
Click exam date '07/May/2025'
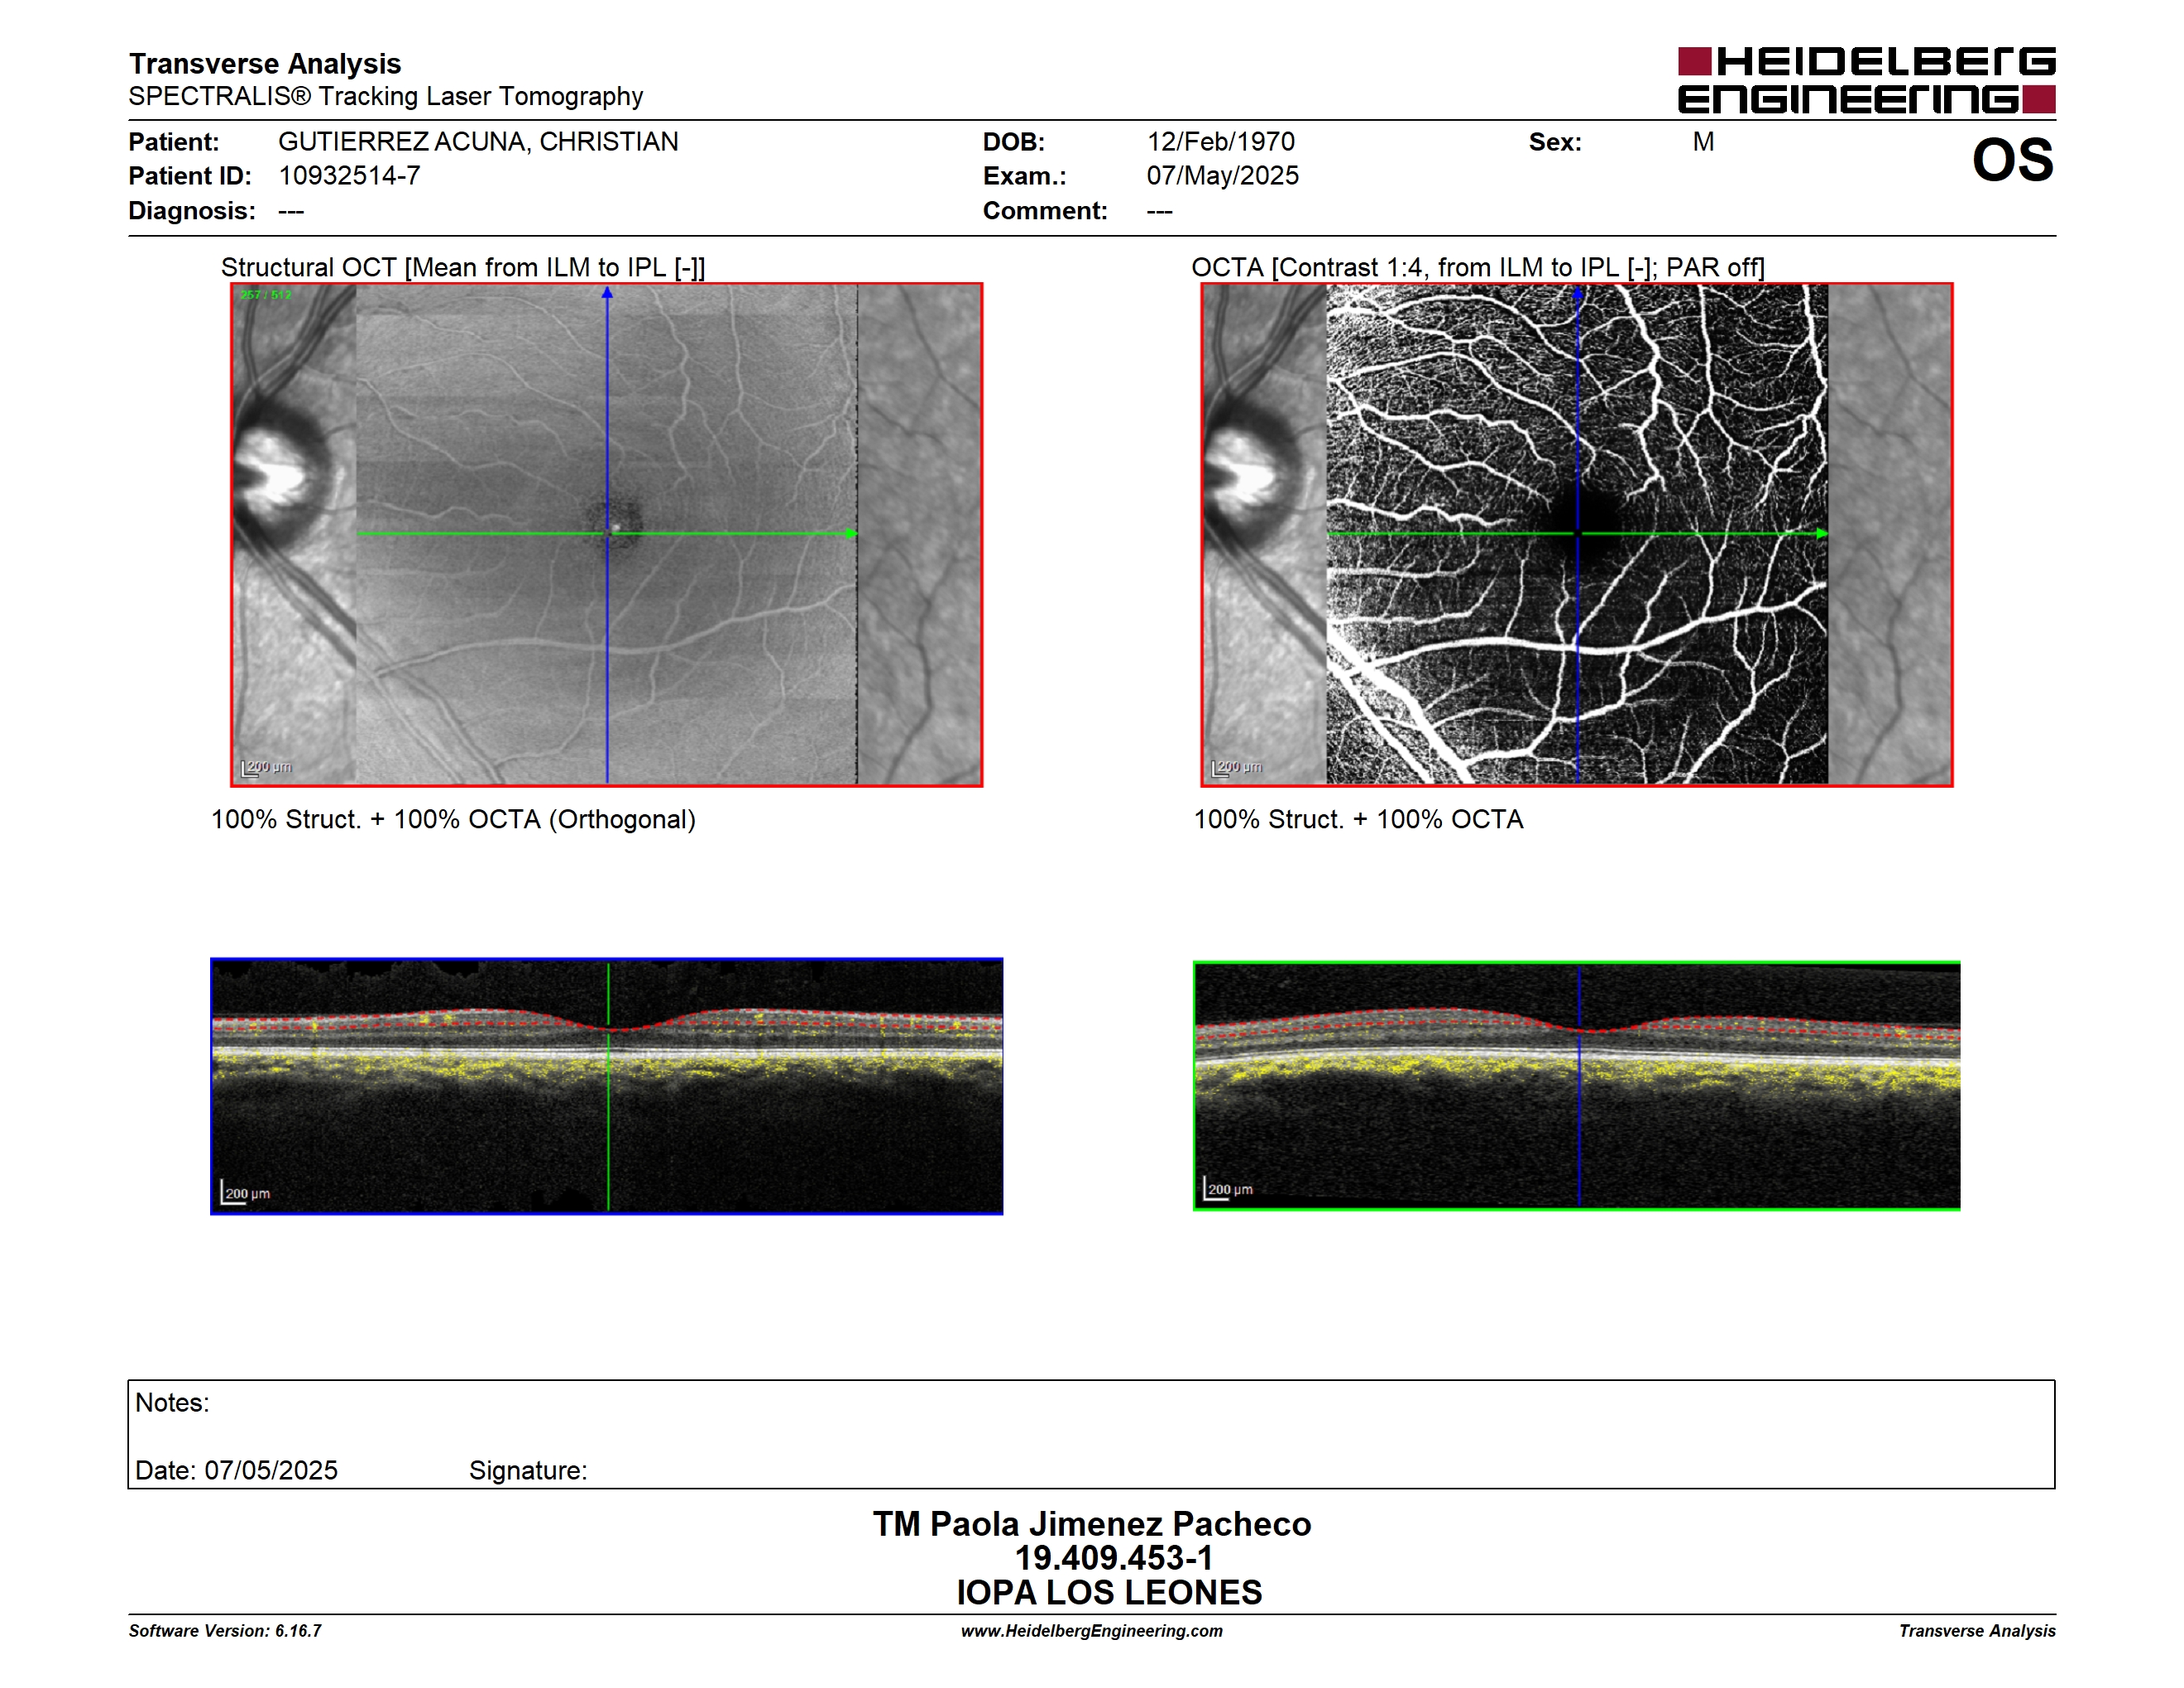coord(1223,176)
